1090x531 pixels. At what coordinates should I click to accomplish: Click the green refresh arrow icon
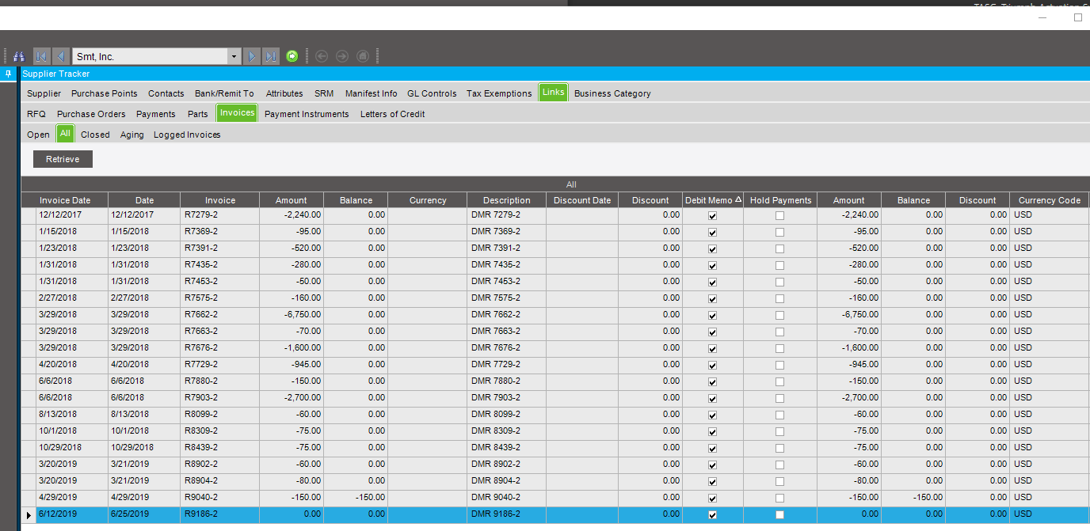[292, 56]
